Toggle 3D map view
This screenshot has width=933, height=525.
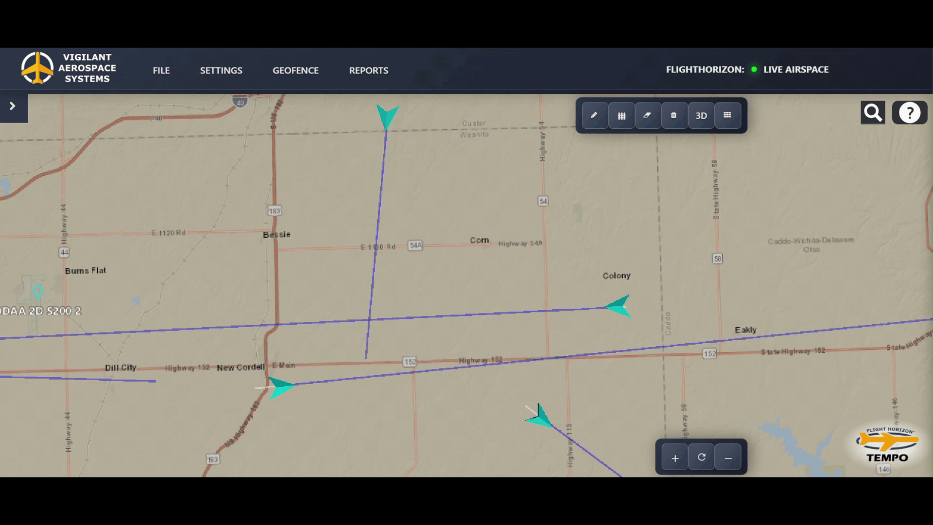[701, 116]
